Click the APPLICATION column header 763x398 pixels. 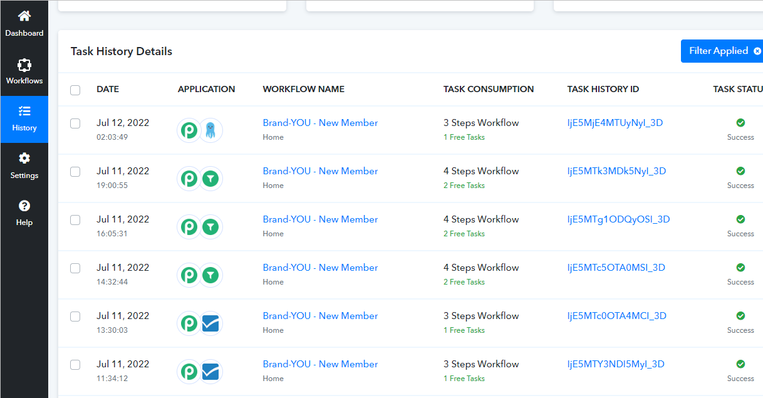[207, 89]
